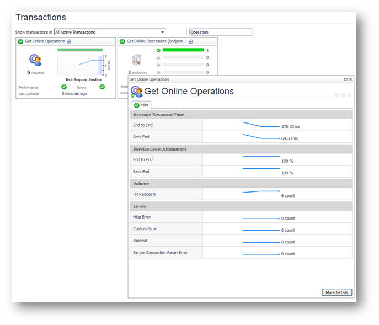The height and width of the screenshot is (325, 379).
Task: Click the Operation filter text field
Action: pos(221,32)
